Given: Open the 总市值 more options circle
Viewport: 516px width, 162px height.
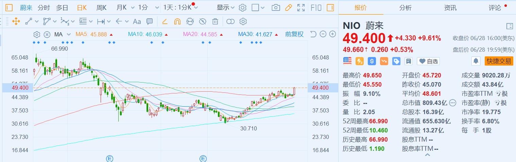Looking at the screenshot, I should click(452, 103).
